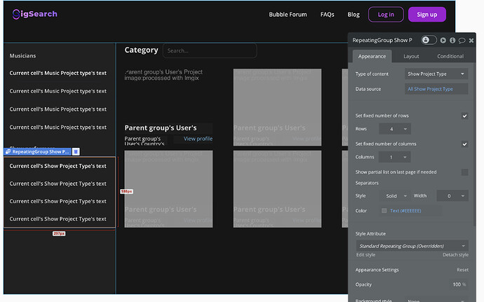Click the Log in button
This screenshot has width=484, height=302.
point(386,15)
